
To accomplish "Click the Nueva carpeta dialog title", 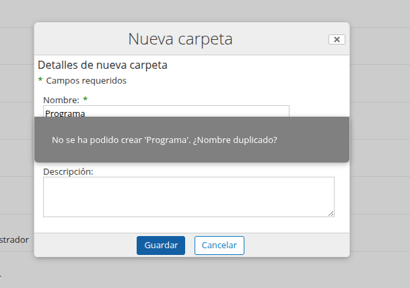I will 180,39.
